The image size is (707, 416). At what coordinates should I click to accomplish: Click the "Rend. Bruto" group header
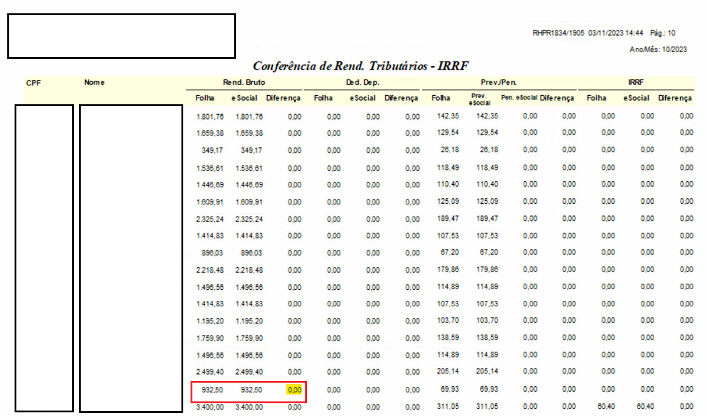244,82
